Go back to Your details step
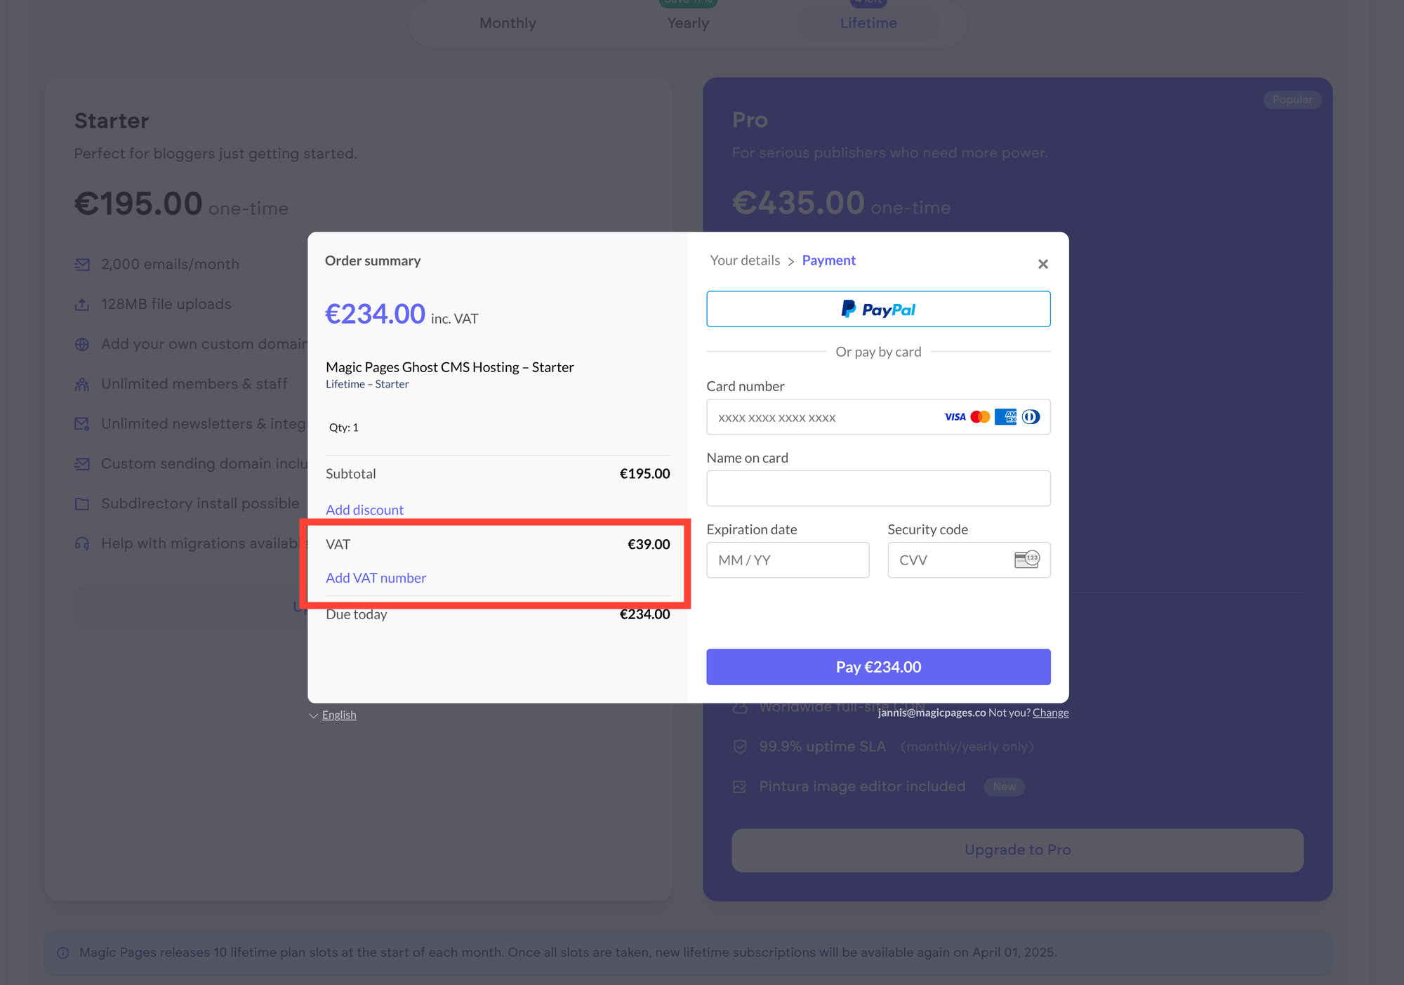Image resolution: width=1404 pixels, height=985 pixels. click(x=745, y=260)
